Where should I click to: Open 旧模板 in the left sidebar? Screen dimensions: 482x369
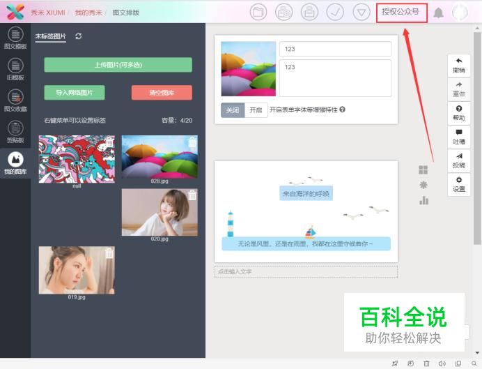[15, 69]
